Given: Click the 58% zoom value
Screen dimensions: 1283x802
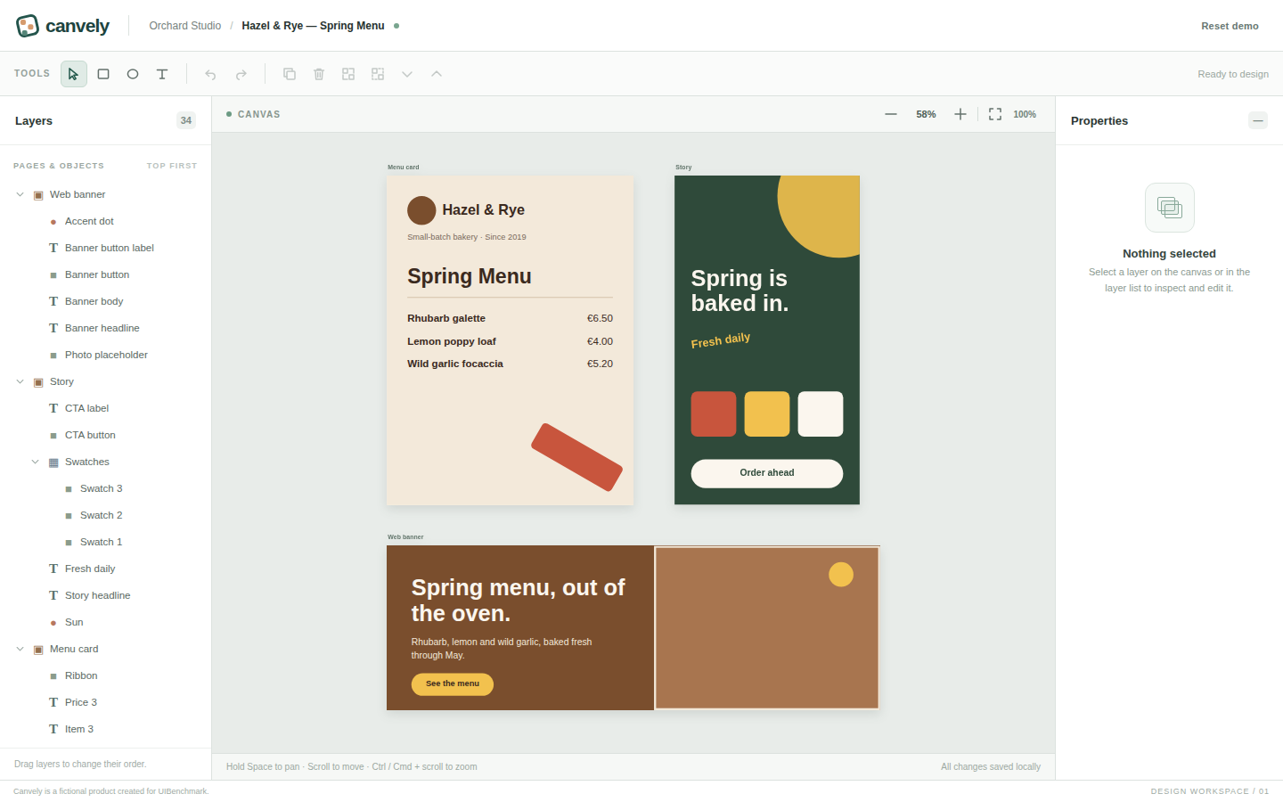Looking at the screenshot, I should (926, 114).
